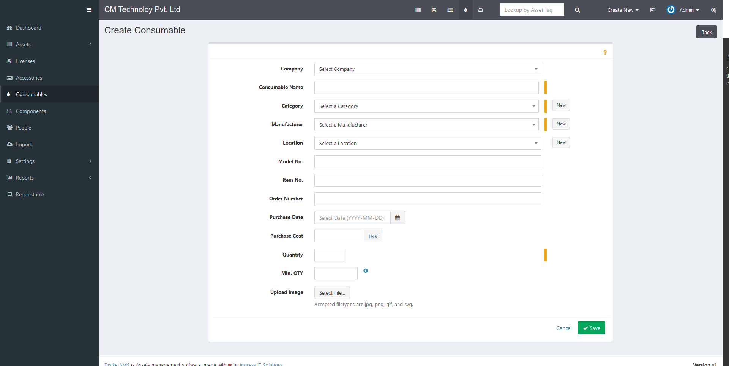Click the green Save button
Viewport: 729px width, 366px height.
pyautogui.click(x=591, y=328)
